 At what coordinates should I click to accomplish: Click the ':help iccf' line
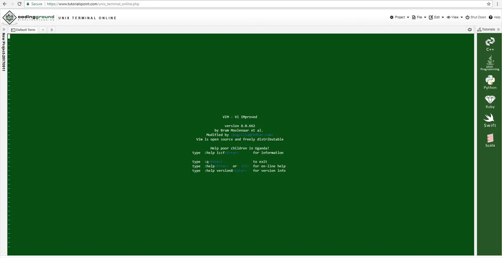[238, 153]
